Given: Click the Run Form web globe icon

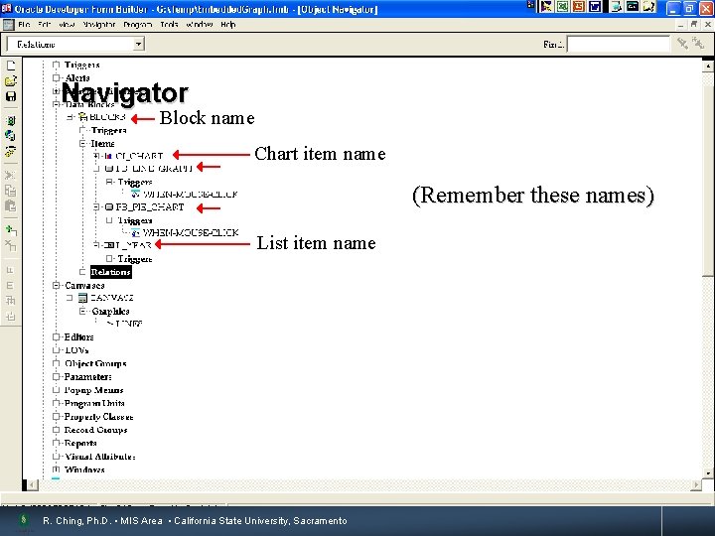Looking at the screenshot, I should coord(11,136).
